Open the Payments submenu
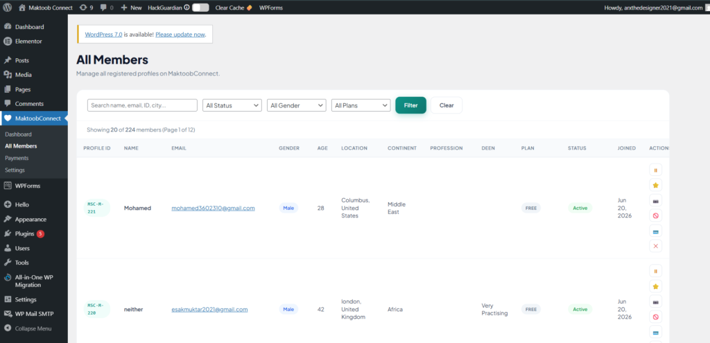 (17, 158)
